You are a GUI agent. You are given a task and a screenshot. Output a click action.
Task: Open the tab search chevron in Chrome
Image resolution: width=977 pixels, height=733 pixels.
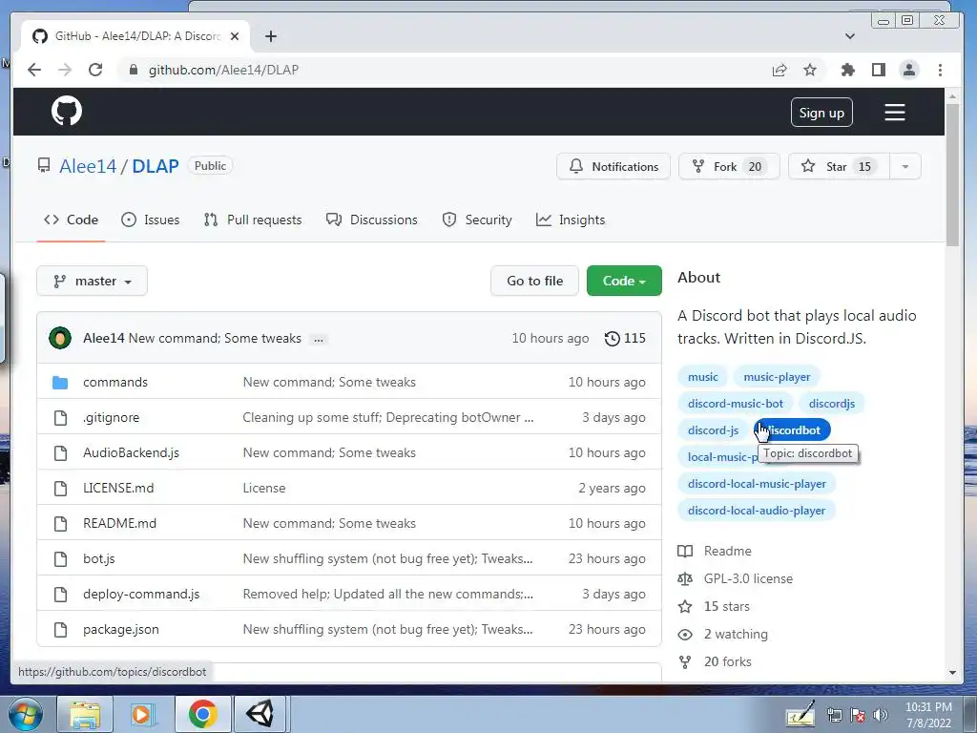tap(849, 36)
